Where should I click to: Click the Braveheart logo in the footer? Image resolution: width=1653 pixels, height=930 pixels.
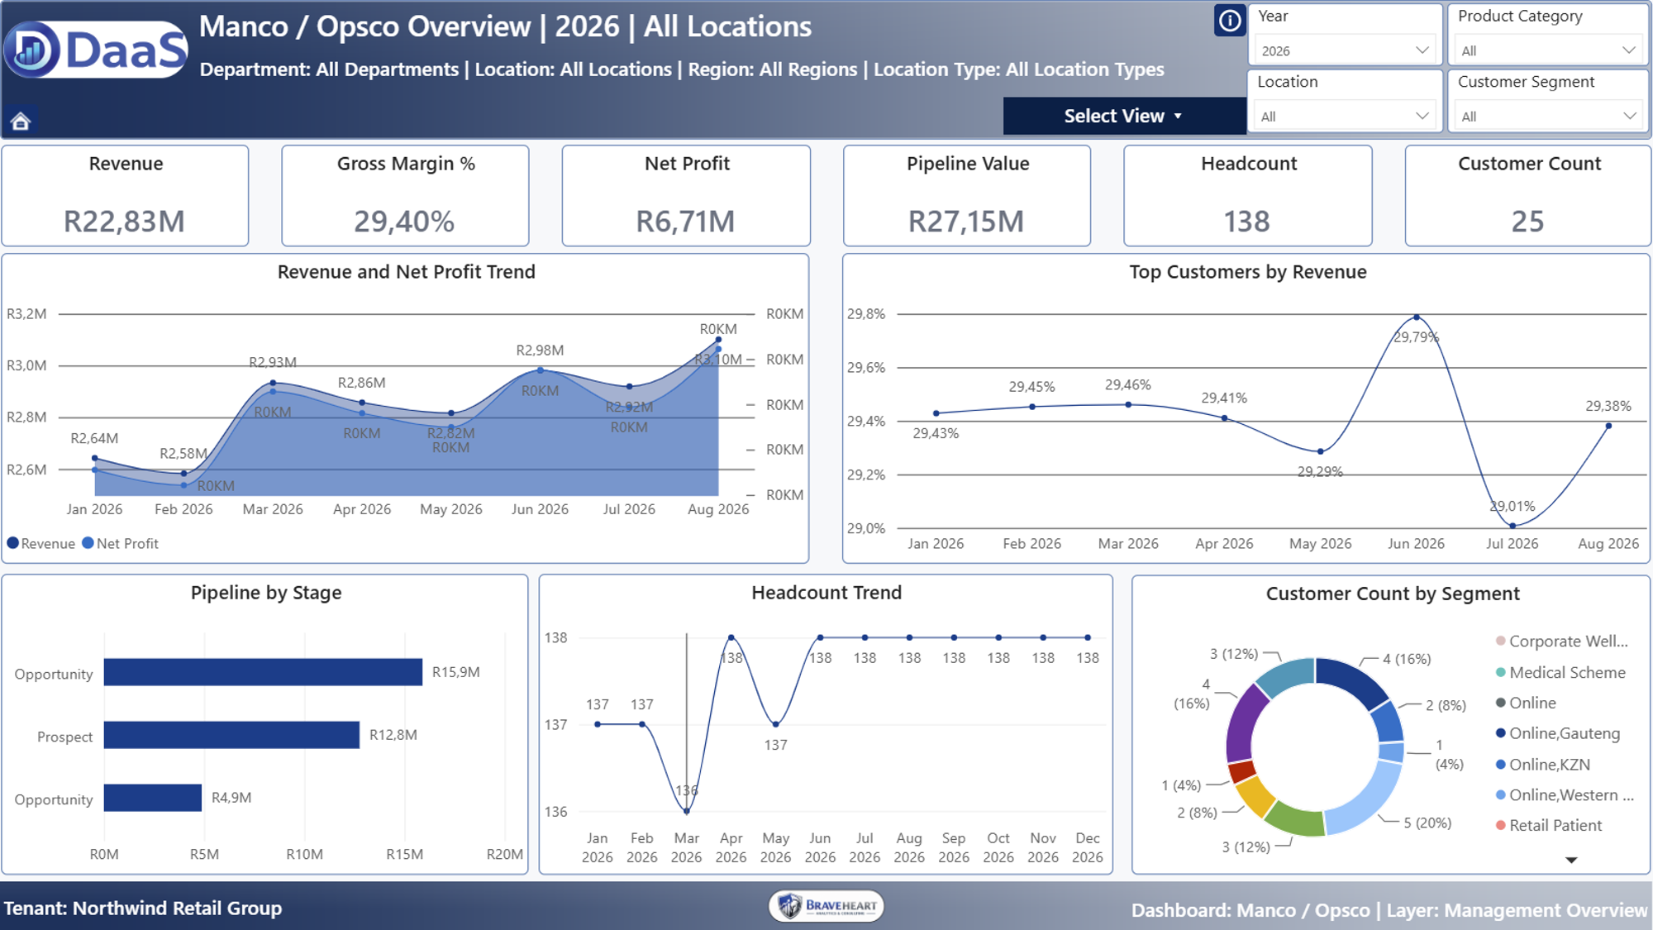pos(826,906)
